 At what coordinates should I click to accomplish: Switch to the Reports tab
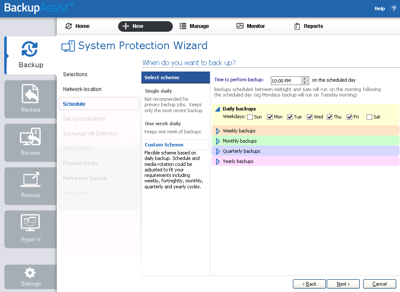tap(309, 26)
